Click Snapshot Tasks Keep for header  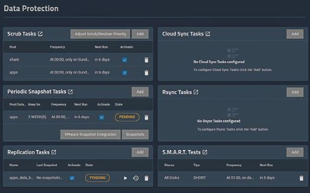click(34, 104)
